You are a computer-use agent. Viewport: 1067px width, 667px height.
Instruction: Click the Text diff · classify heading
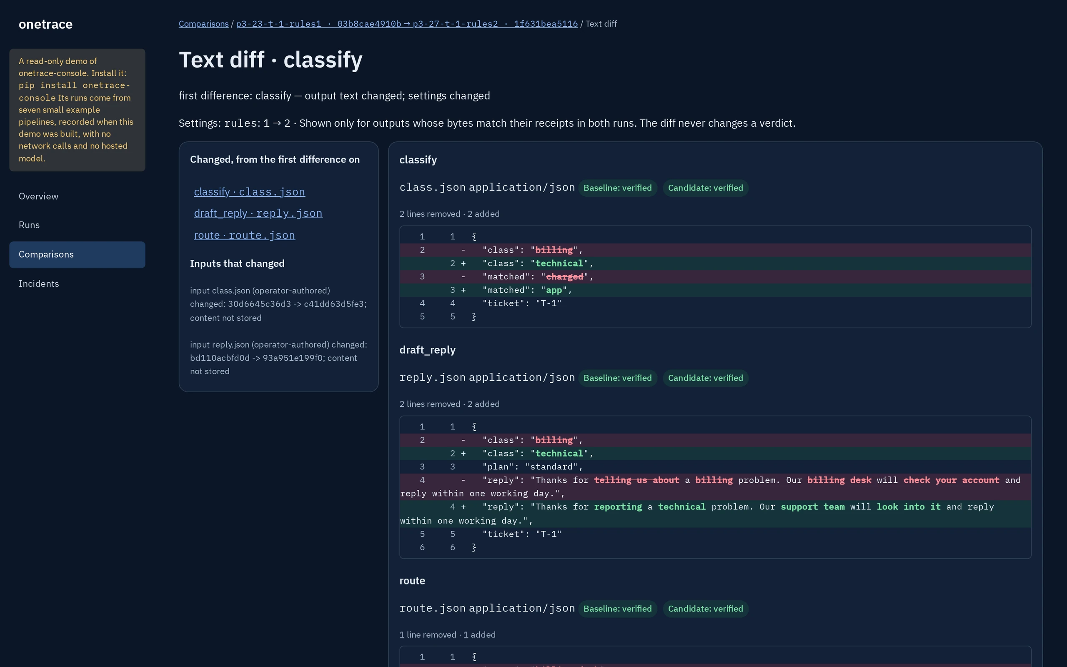(270, 60)
